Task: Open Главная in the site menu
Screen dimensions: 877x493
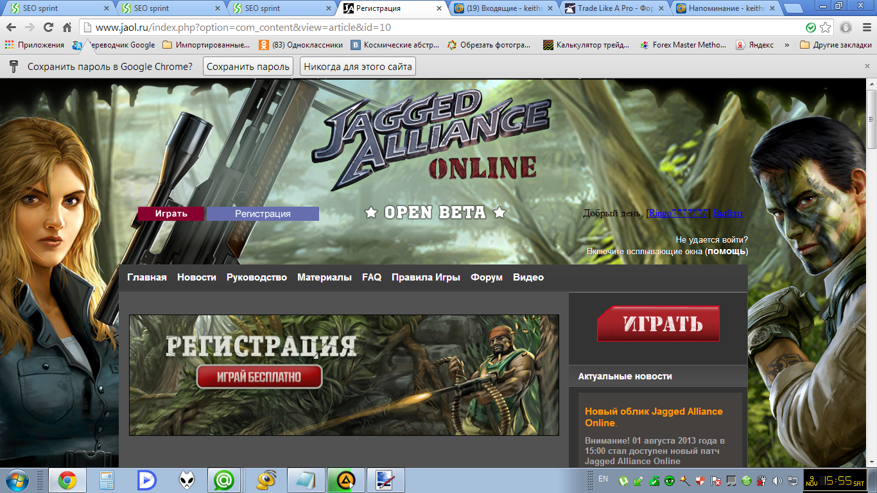Action: tap(147, 277)
